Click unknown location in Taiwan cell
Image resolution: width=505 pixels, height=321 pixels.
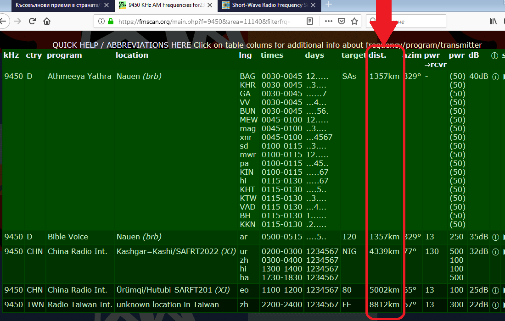(168, 304)
